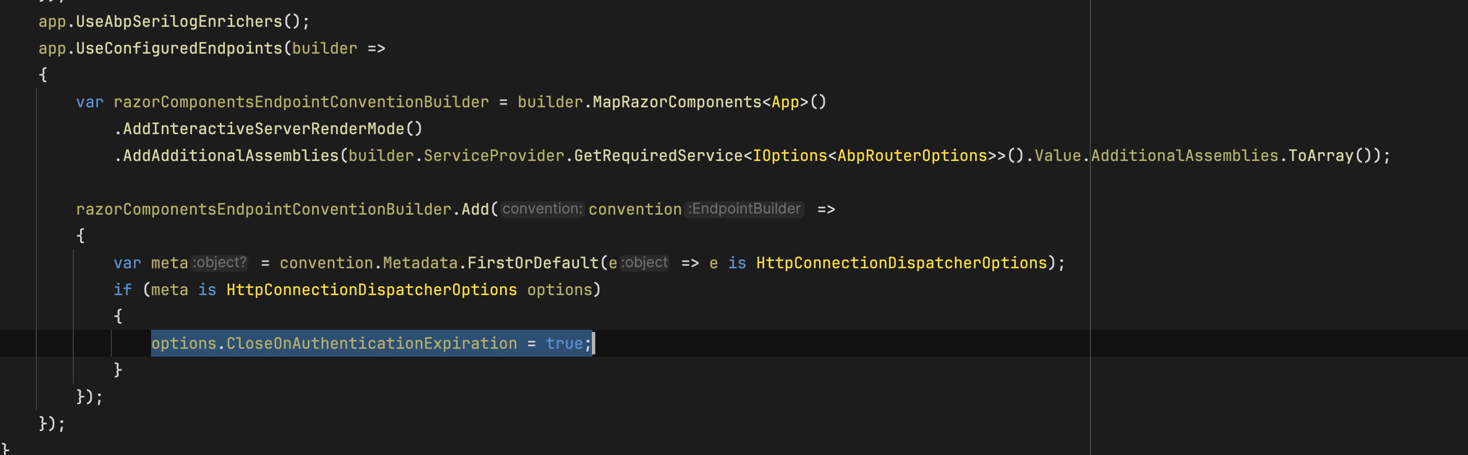
Task: Click the Metadata property on convention
Action: pyautogui.click(x=420, y=263)
